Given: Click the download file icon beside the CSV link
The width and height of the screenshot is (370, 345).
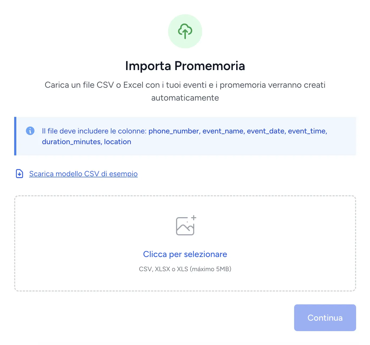Looking at the screenshot, I should tap(19, 174).
